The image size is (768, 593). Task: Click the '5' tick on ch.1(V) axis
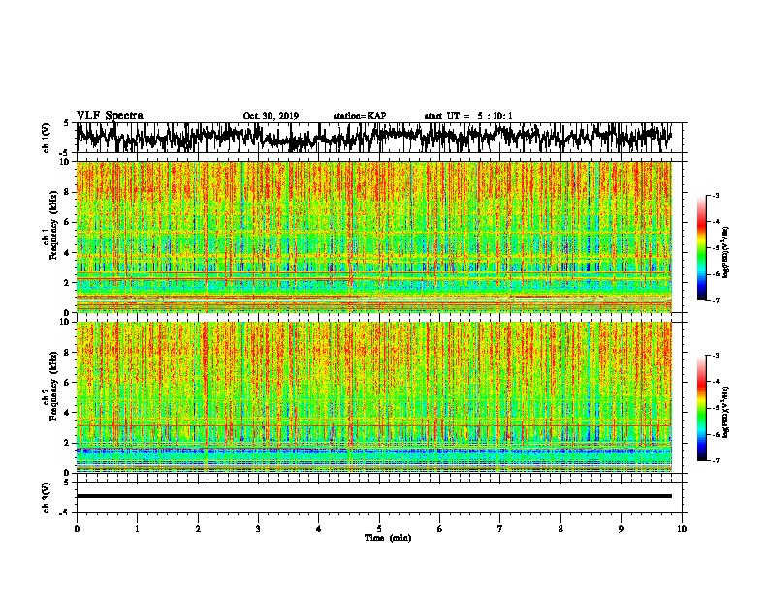(x=66, y=123)
